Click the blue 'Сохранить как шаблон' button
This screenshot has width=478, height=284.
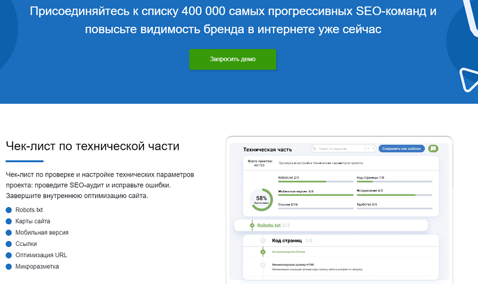[402, 149]
